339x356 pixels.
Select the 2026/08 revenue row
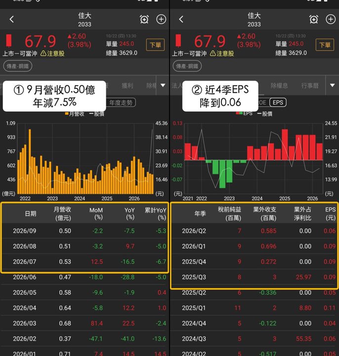[x=85, y=246]
